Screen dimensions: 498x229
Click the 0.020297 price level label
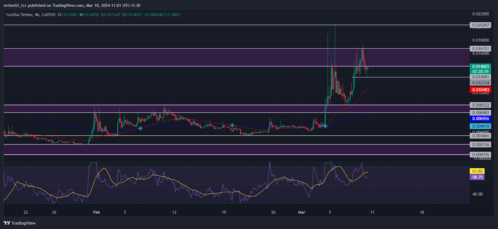pos(481,25)
